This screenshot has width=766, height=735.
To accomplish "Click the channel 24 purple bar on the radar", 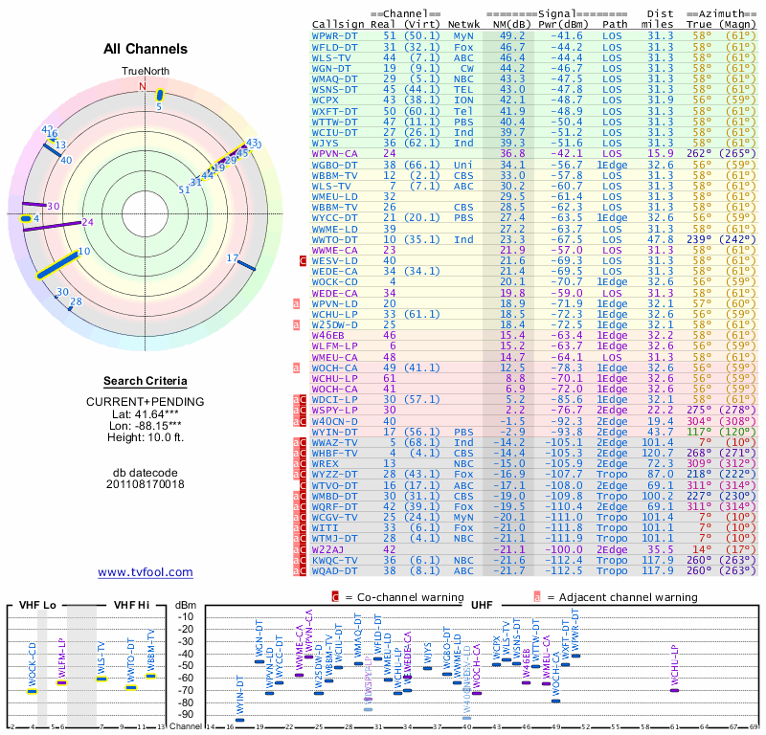I will point(52,226).
